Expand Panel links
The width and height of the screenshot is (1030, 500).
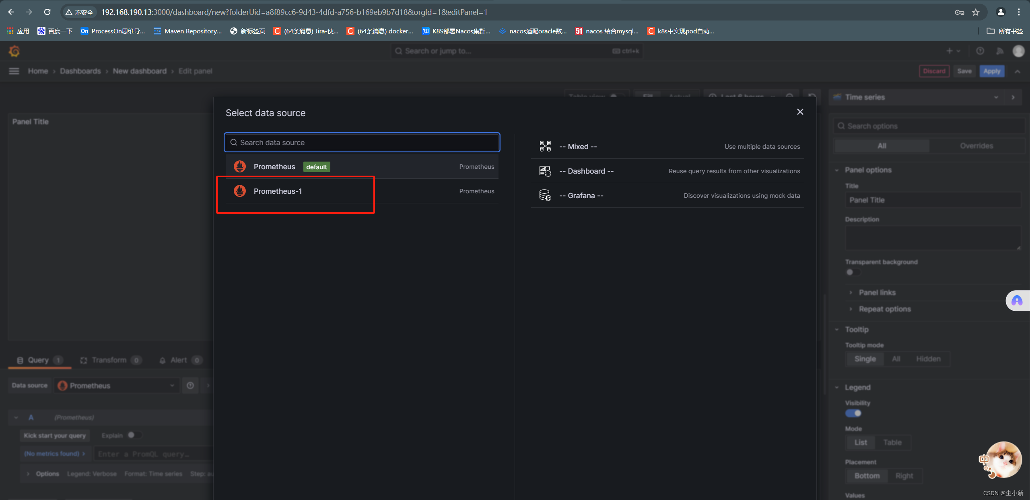(877, 293)
